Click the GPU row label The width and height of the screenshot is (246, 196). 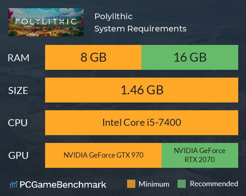click(18, 156)
